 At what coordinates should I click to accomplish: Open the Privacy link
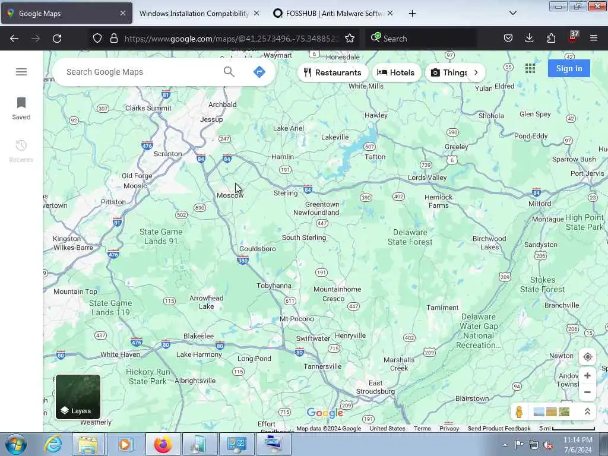coord(449,429)
